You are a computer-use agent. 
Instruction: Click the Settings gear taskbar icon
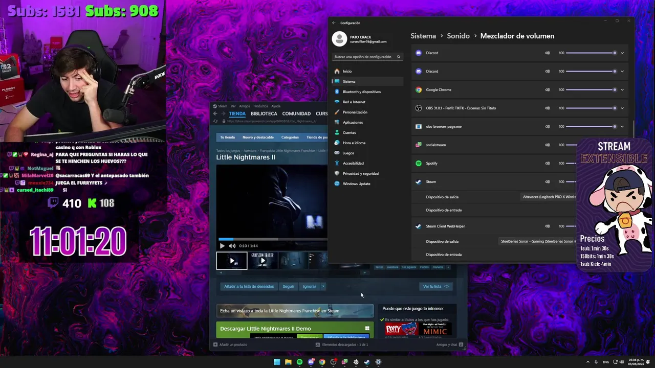pyautogui.click(x=378, y=362)
